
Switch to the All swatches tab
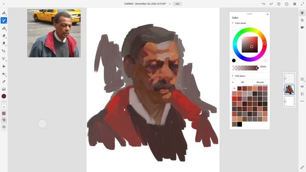242,82
